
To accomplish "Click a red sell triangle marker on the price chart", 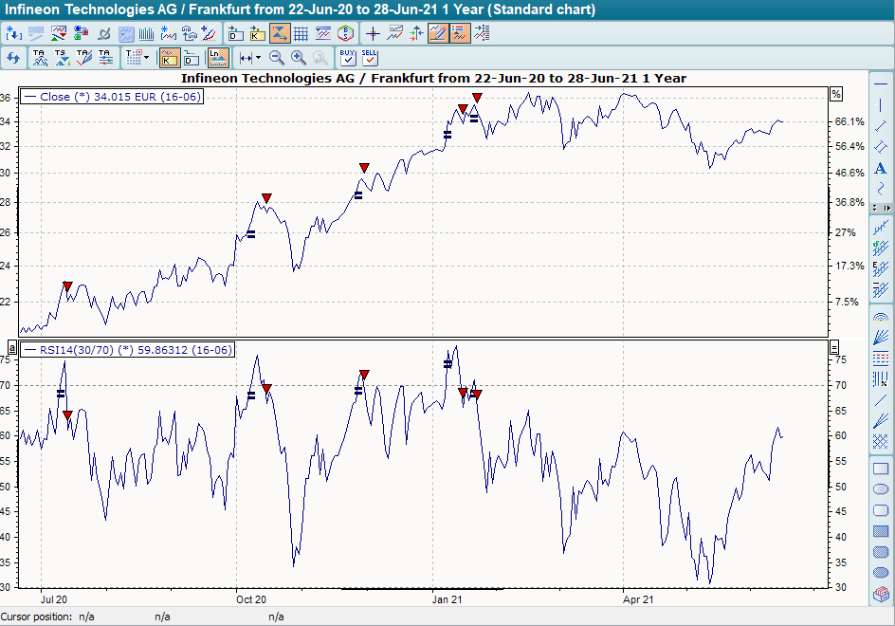I will (x=363, y=167).
